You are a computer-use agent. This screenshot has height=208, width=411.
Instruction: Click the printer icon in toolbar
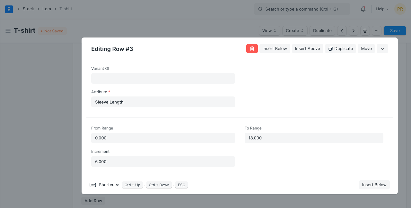[x=365, y=31]
